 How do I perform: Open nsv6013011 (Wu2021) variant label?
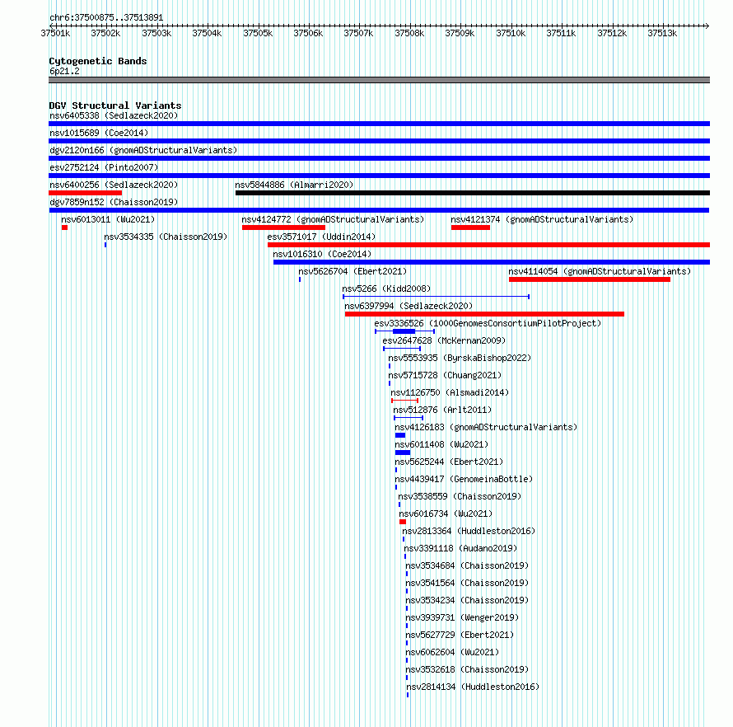[108, 219]
